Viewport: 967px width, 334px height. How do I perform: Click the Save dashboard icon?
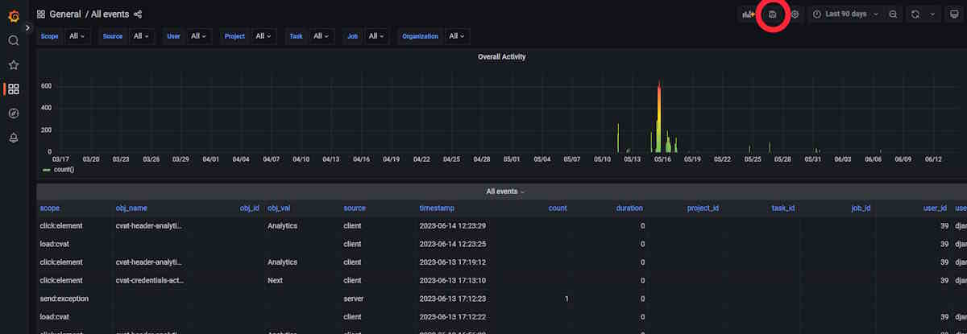[772, 14]
